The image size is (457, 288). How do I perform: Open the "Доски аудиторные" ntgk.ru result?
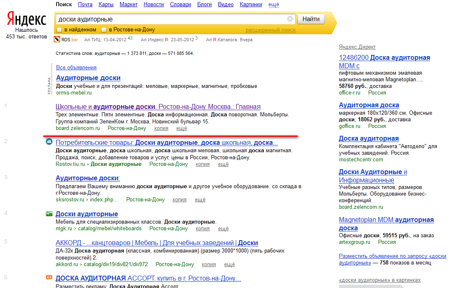pos(87,214)
